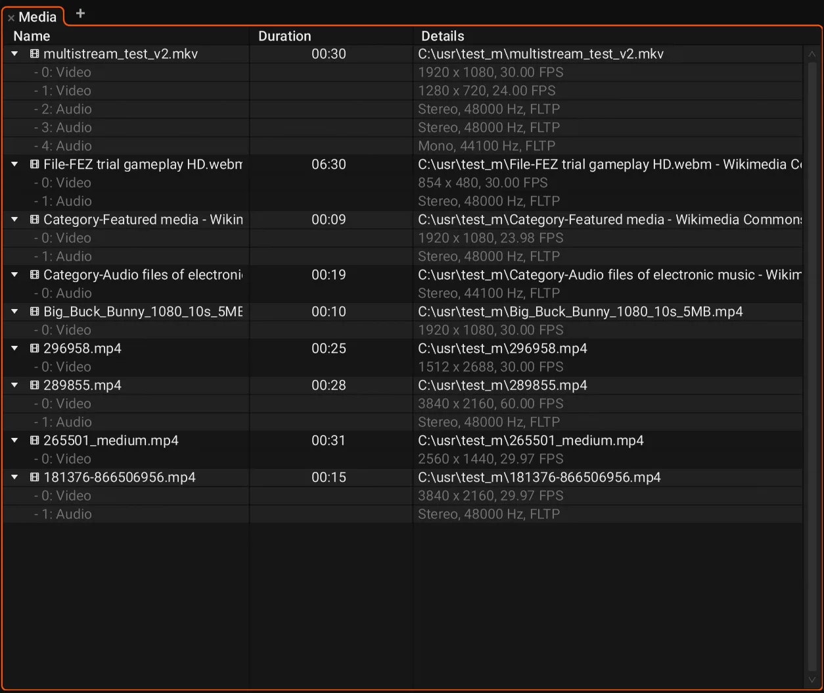Viewport: 824px width, 693px height.
Task: Click the '3840 x 2160, 60.00 FPS' detail
Action: (490, 404)
